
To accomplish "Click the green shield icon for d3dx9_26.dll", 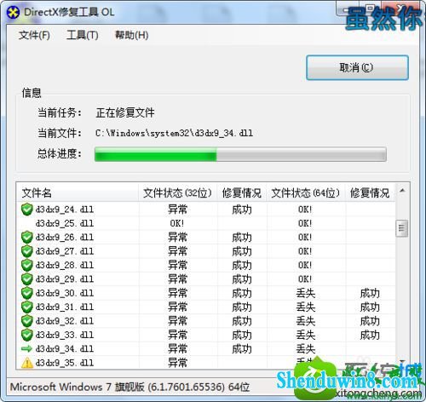I will 27,238.
